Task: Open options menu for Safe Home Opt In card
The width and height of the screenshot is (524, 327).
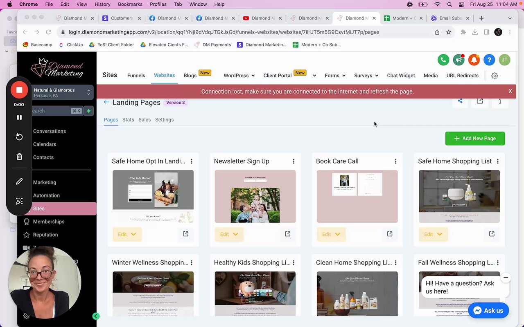Action: click(x=192, y=161)
